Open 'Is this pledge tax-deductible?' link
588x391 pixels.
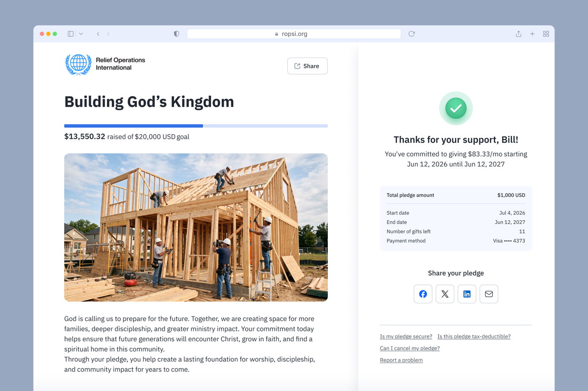(474, 337)
